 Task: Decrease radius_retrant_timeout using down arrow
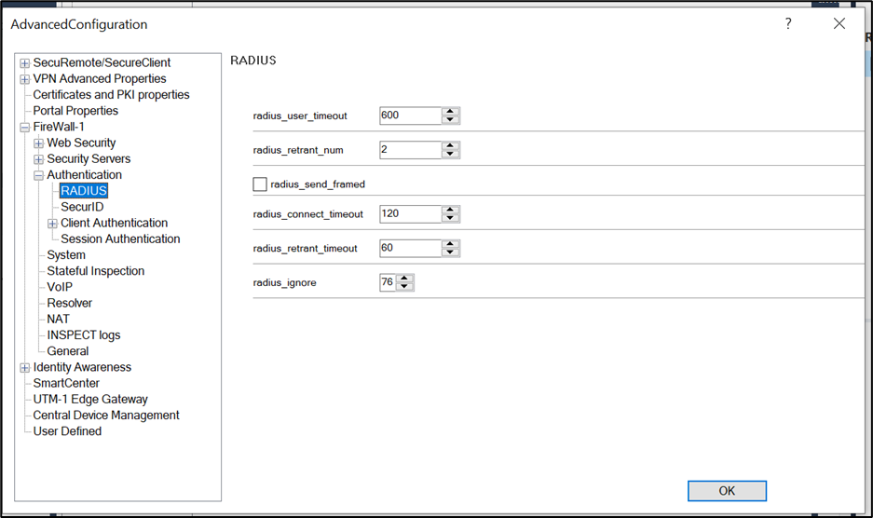click(x=450, y=252)
